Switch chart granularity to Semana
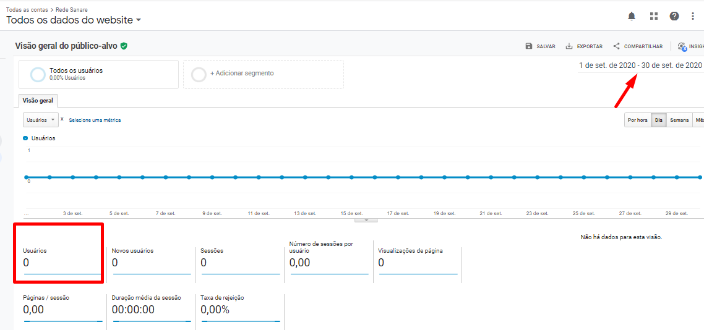The image size is (704, 330). (x=679, y=120)
